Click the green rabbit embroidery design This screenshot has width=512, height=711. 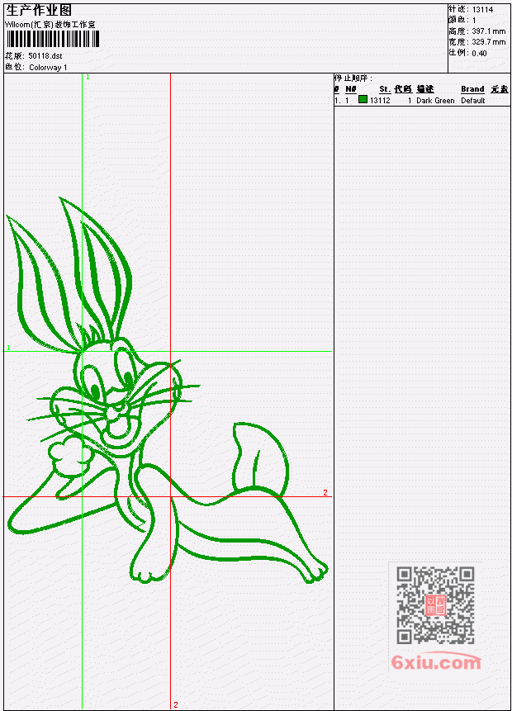(167, 391)
